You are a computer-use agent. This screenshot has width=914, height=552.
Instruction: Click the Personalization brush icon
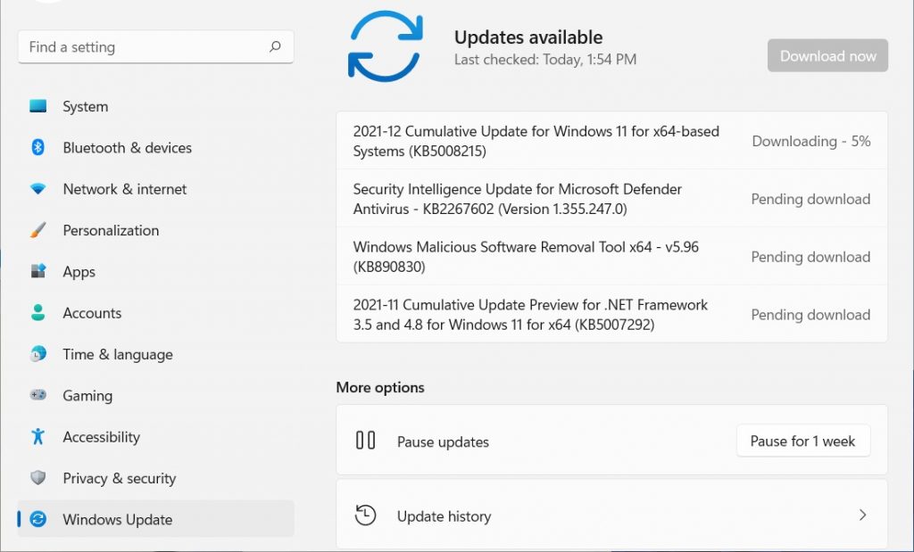(x=37, y=230)
